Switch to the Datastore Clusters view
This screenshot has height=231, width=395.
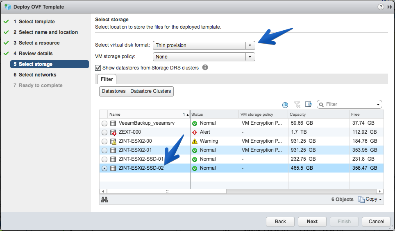151,91
